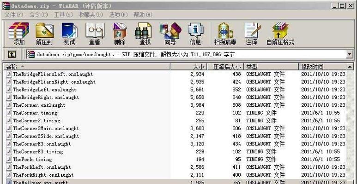Select TheCorner2.timing file
The width and height of the screenshot is (357, 184).
click(x=36, y=121)
